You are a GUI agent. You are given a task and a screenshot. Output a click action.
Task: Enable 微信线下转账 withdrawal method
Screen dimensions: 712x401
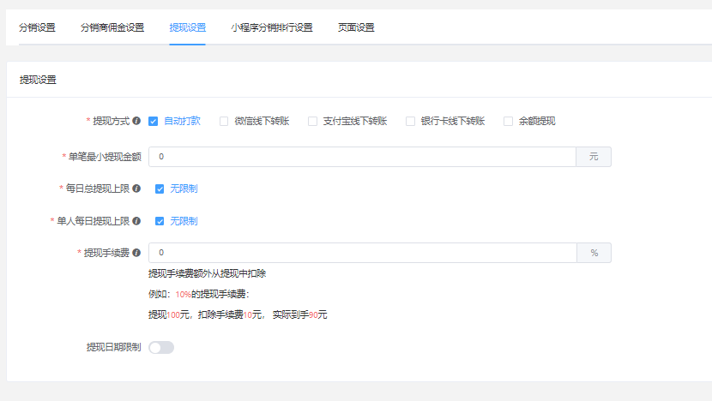(224, 121)
